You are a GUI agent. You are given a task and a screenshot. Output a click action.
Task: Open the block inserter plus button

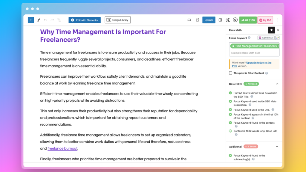[x=31, y=20]
